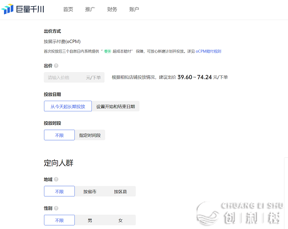The height and width of the screenshot is (229, 288).
Task: Select 从今天起长期投放 option
Action: click(68, 106)
